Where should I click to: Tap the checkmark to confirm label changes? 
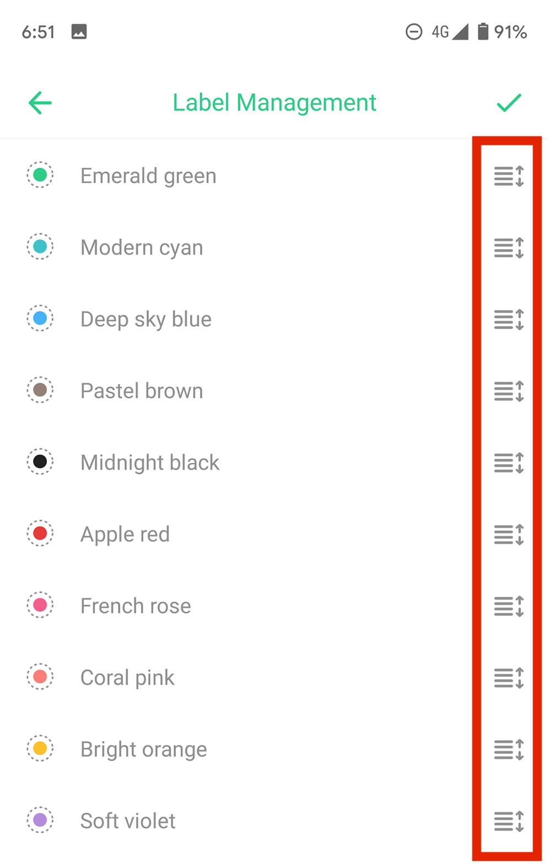coord(509,103)
